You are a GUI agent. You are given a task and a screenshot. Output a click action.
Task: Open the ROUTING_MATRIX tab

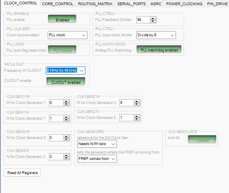click(95, 4)
